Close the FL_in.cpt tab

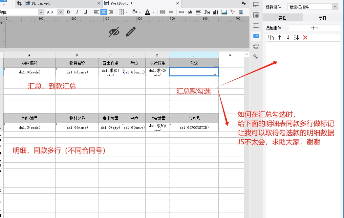99,3
